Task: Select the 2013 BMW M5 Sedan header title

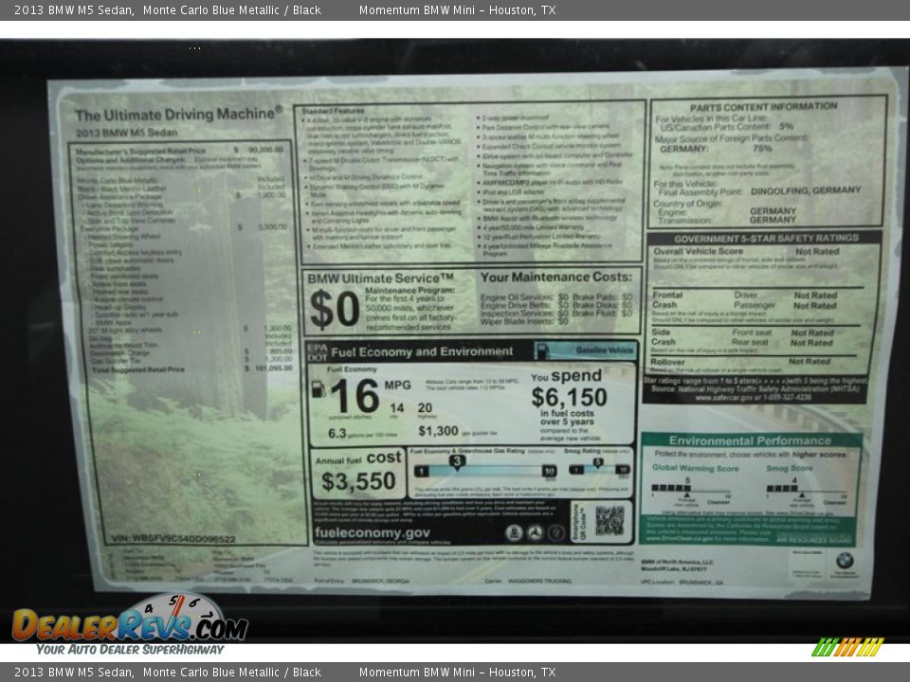Action: (x=71, y=12)
